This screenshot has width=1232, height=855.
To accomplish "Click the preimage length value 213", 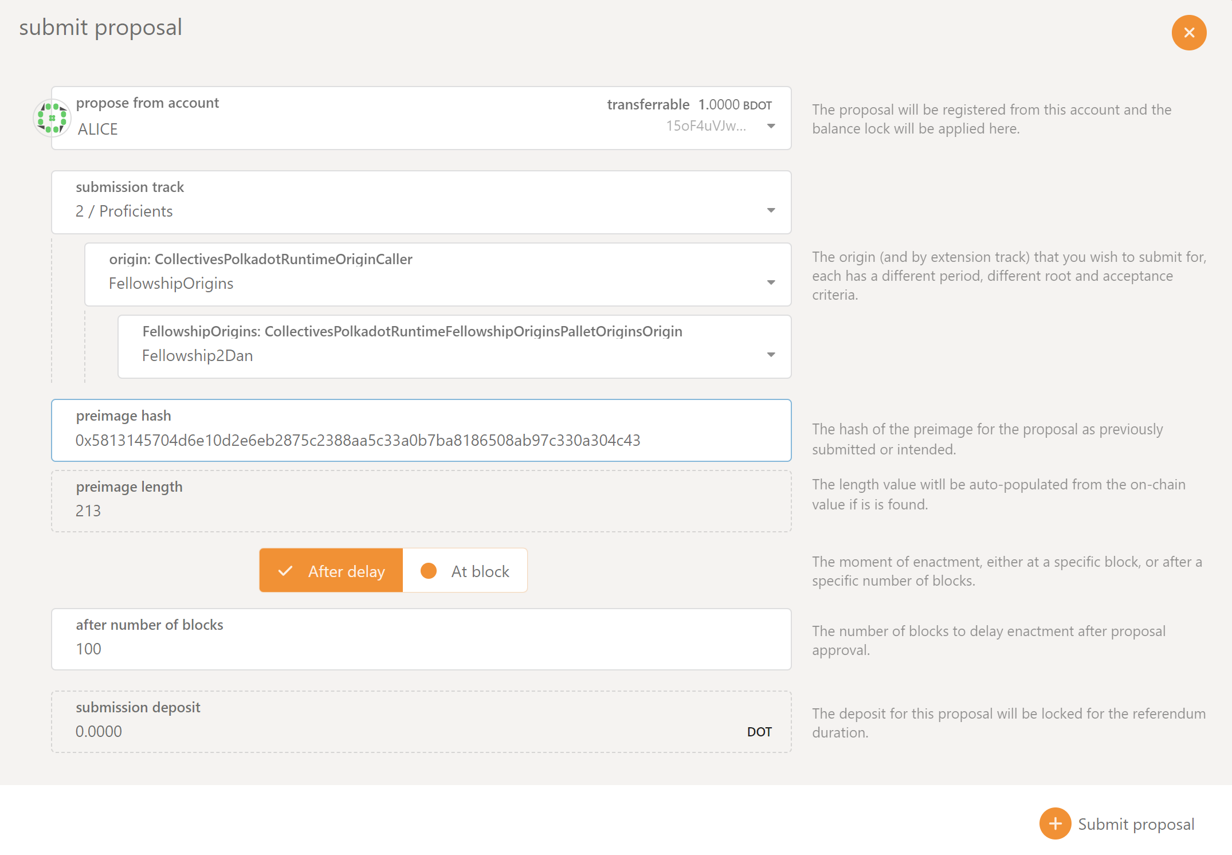I will (x=88, y=511).
